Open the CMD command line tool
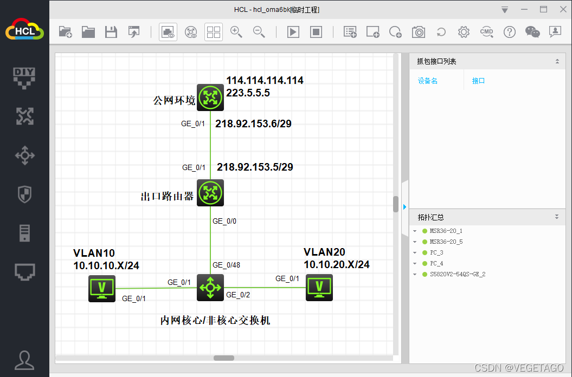This screenshot has height=377, width=572. 486,32
